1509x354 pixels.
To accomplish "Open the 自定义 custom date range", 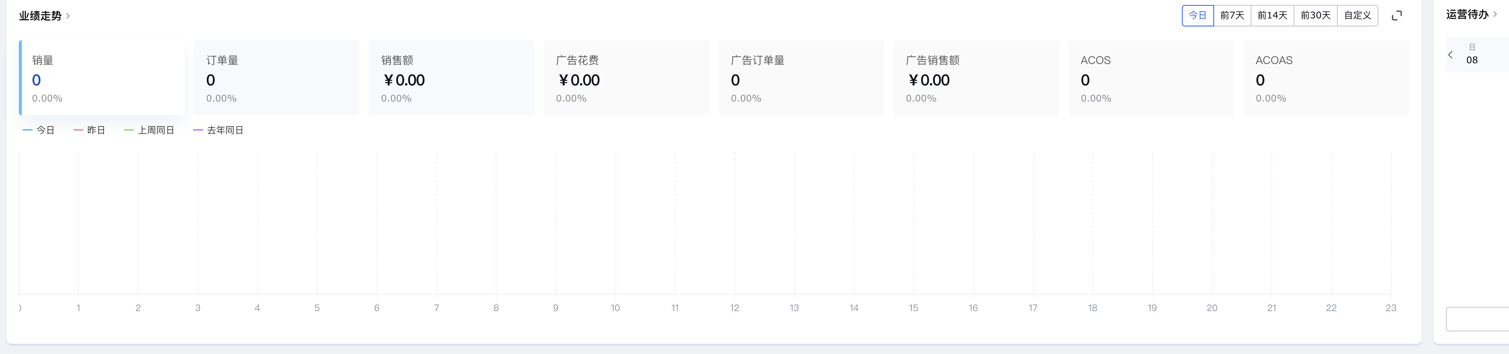I will pos(1357,16).
